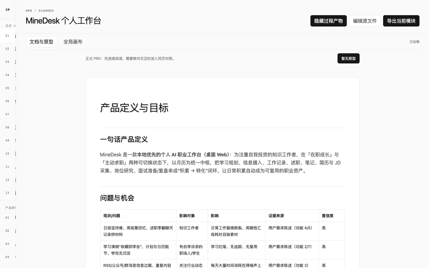This screenshot has height=268, width=429.
Task: Select sidebar item 11
Action: 8,166
